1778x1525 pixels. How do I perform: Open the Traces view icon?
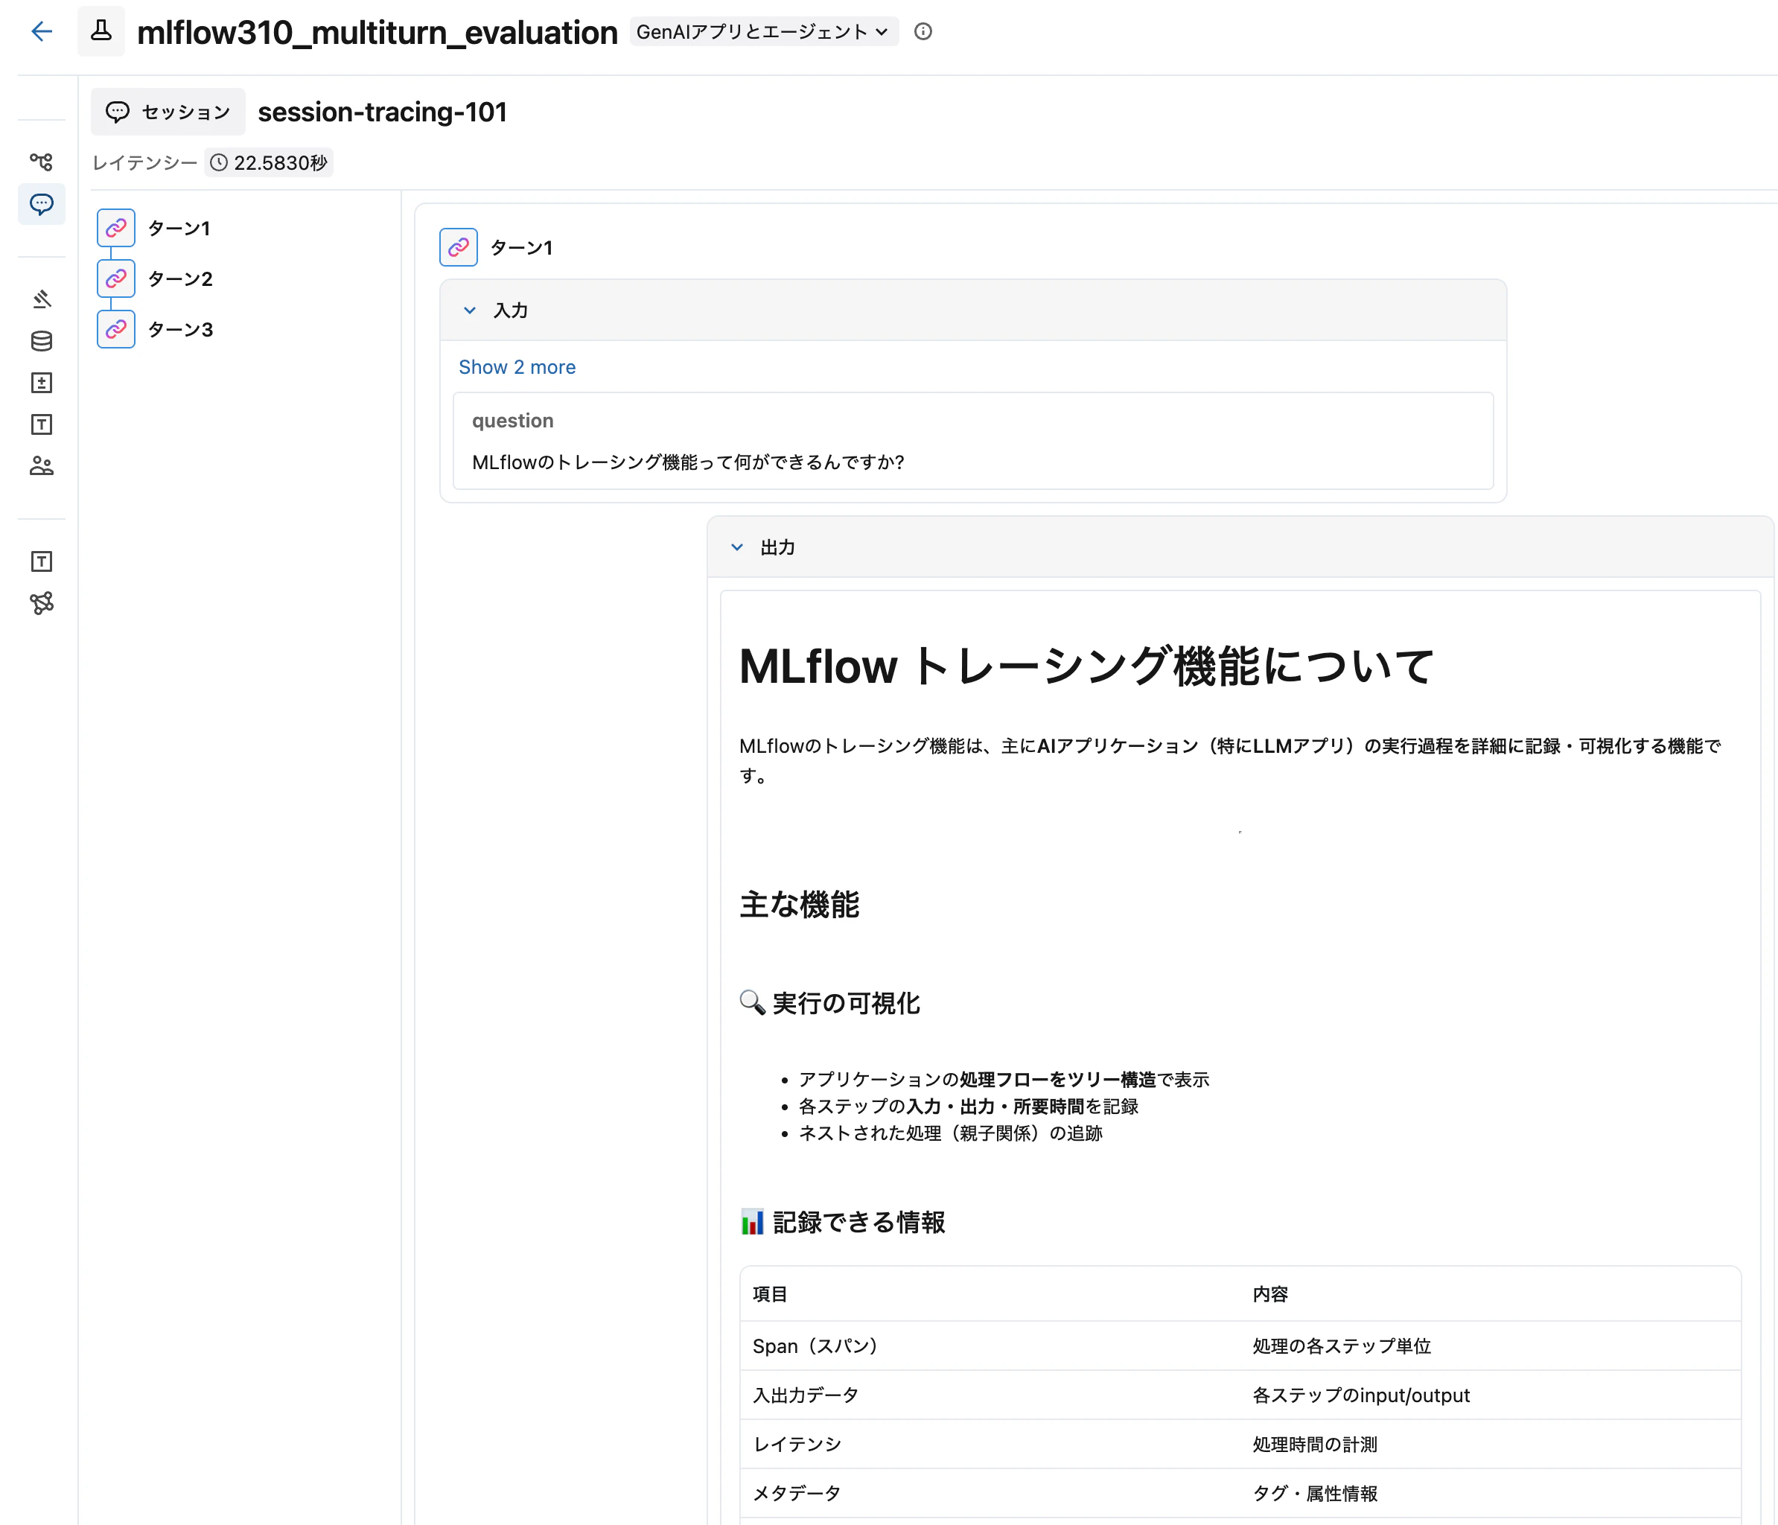click(41, 162)
